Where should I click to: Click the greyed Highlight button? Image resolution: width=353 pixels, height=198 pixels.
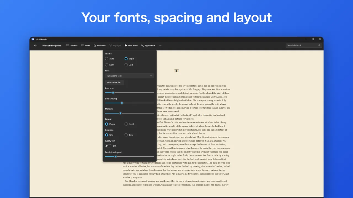pos(115,45)
